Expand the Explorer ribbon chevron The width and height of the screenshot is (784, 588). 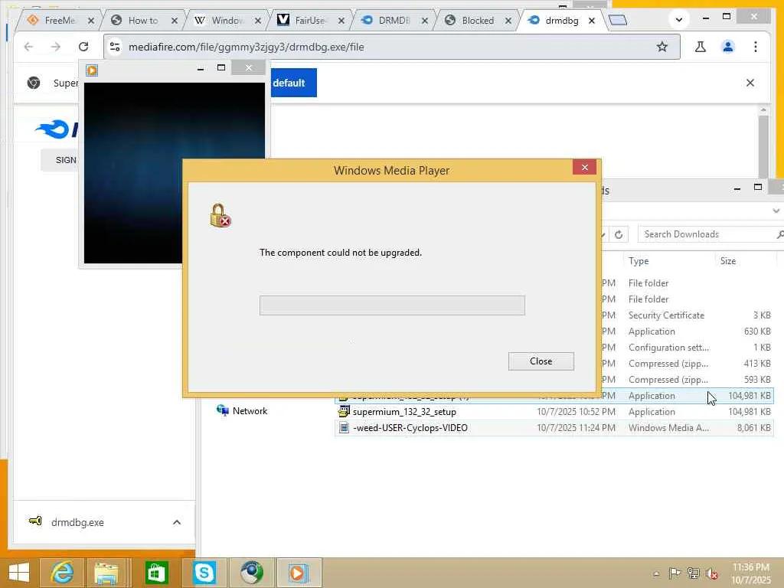click(776, 211)
